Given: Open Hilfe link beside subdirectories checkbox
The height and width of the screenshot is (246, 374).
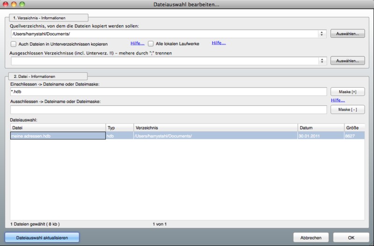Looking at the screenshot, I should 137,43.
